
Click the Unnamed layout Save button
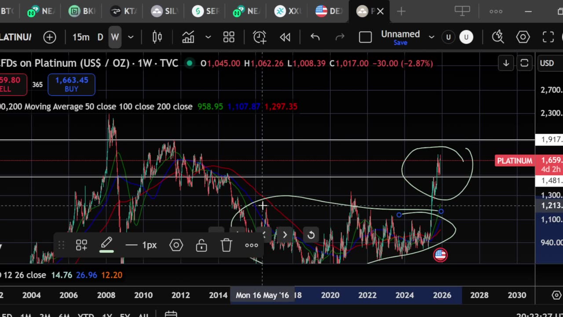point(400,43)
